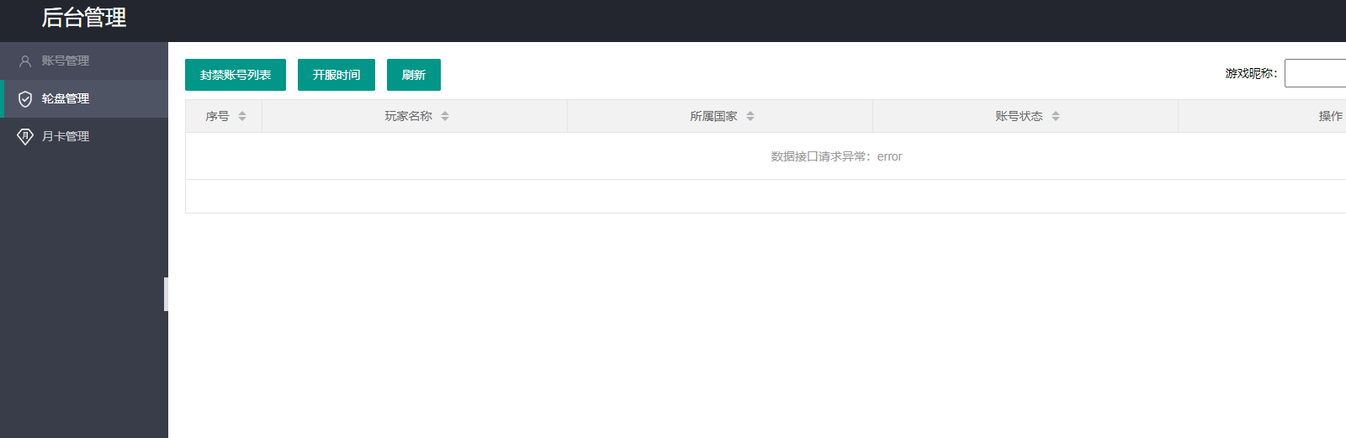Collapse sidebar using the edge handle

[x=166, y=294]
